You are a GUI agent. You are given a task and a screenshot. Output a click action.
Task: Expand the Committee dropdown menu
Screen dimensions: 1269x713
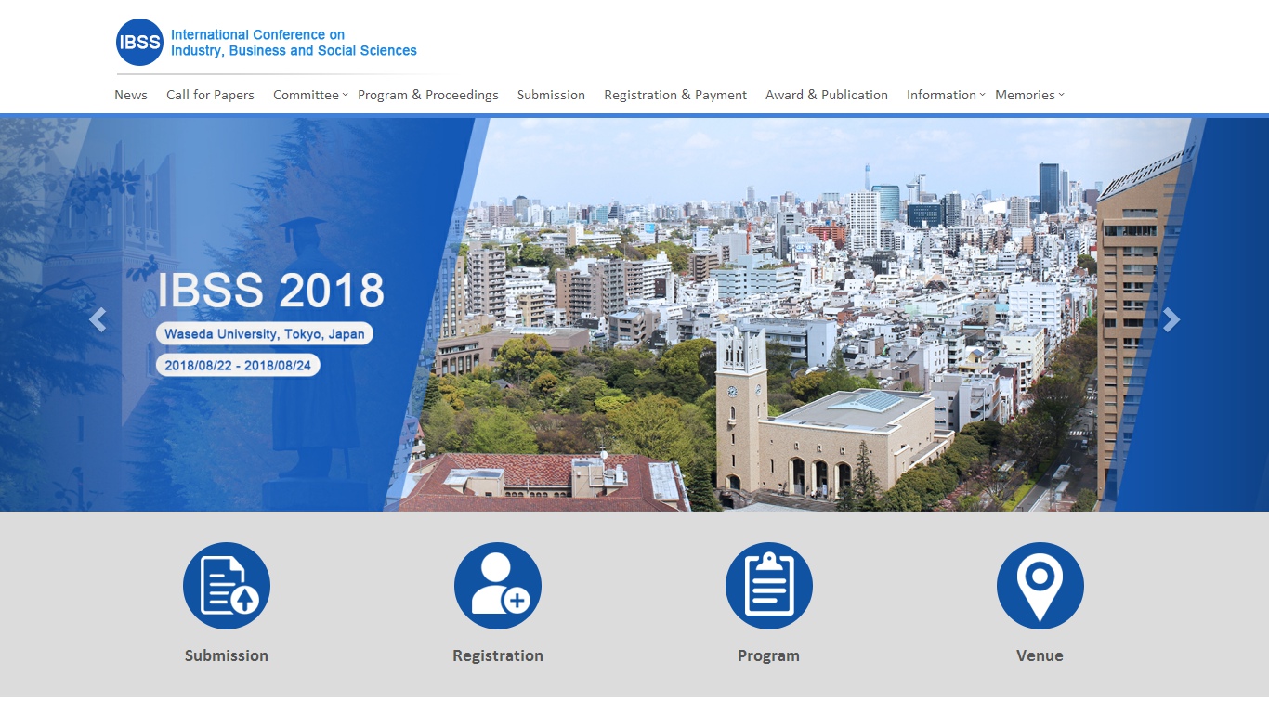310,95
